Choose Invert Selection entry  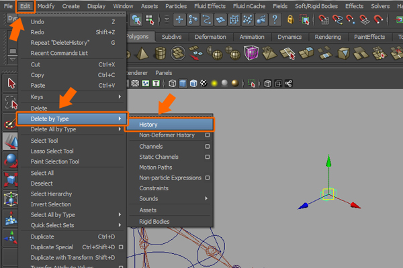point(73,204)
